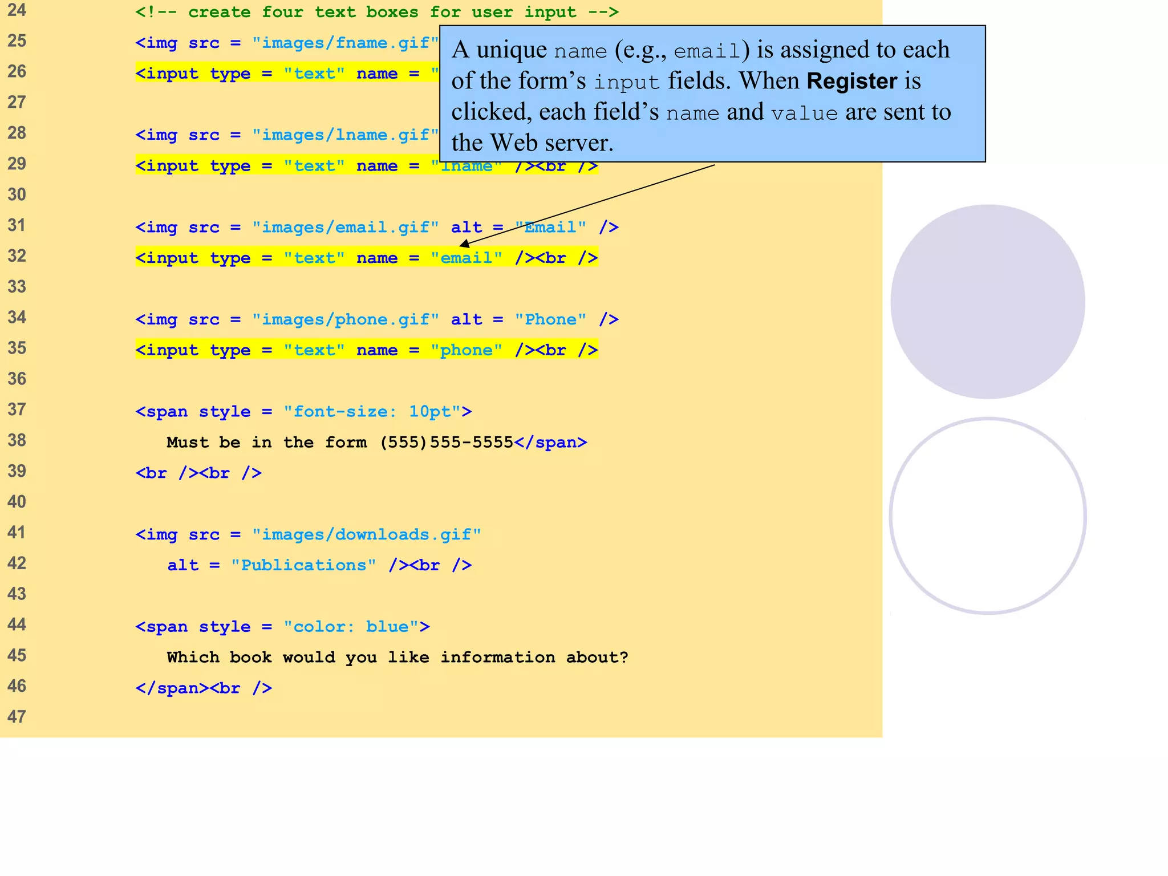1168x876 pixels.
Task: Click the alt "Publications" line
Action: point(319,565)
